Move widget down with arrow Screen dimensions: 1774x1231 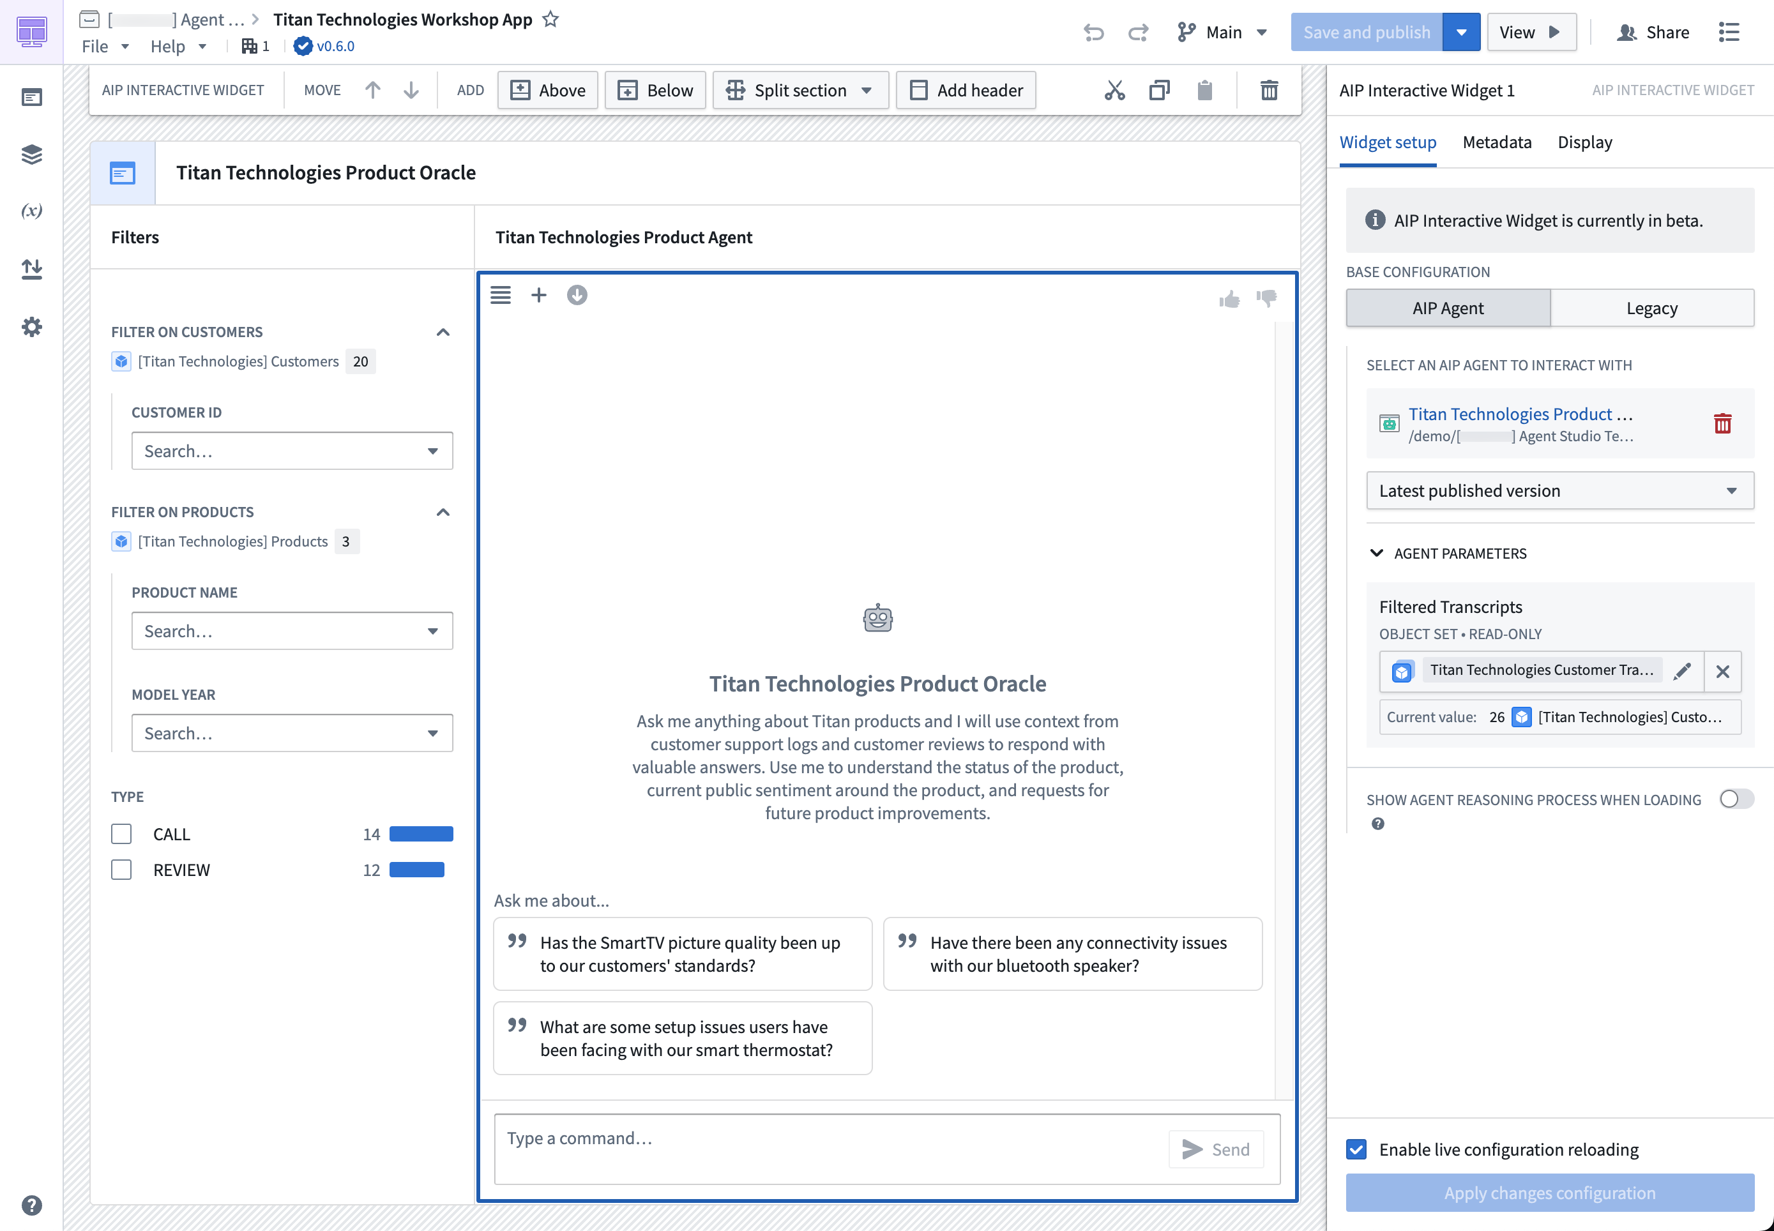(x=411, y=90)
